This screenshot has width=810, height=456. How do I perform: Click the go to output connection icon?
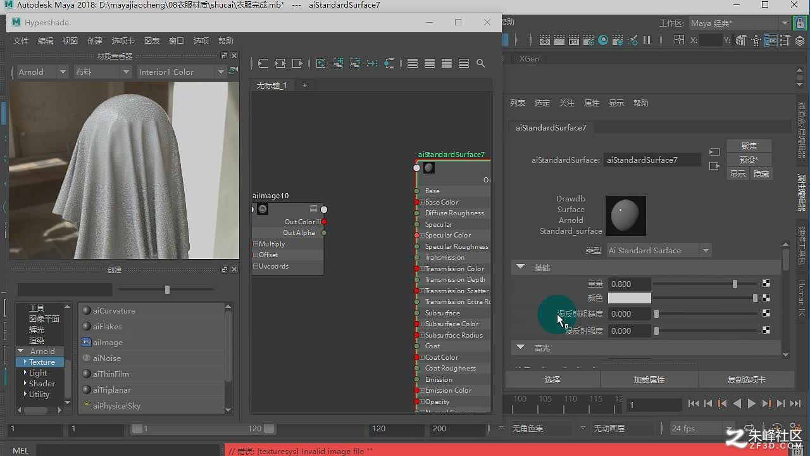pyautogui.click(x=714, y=166)
